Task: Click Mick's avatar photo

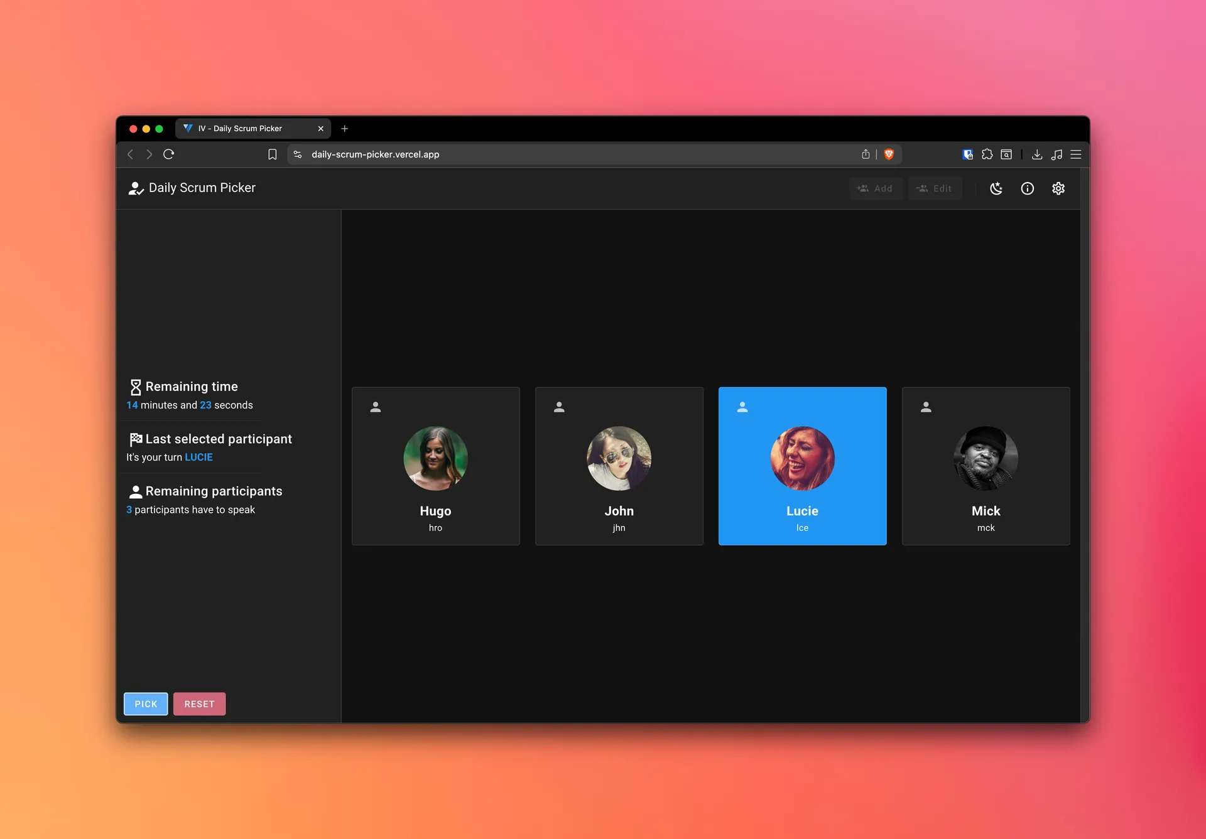Action: pos(986,458)
